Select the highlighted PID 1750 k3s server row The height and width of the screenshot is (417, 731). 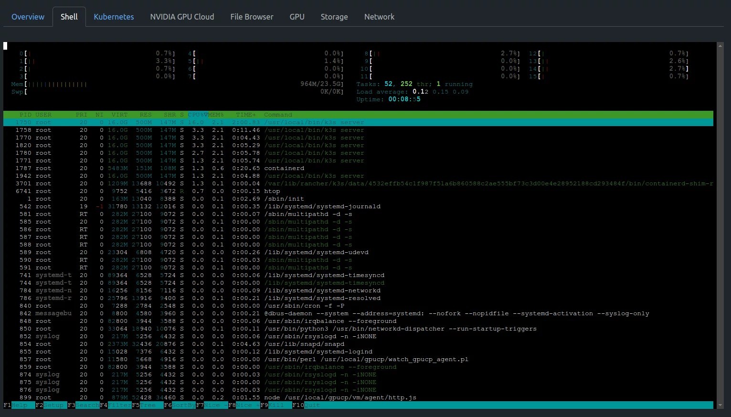click(x=358, y=122)
